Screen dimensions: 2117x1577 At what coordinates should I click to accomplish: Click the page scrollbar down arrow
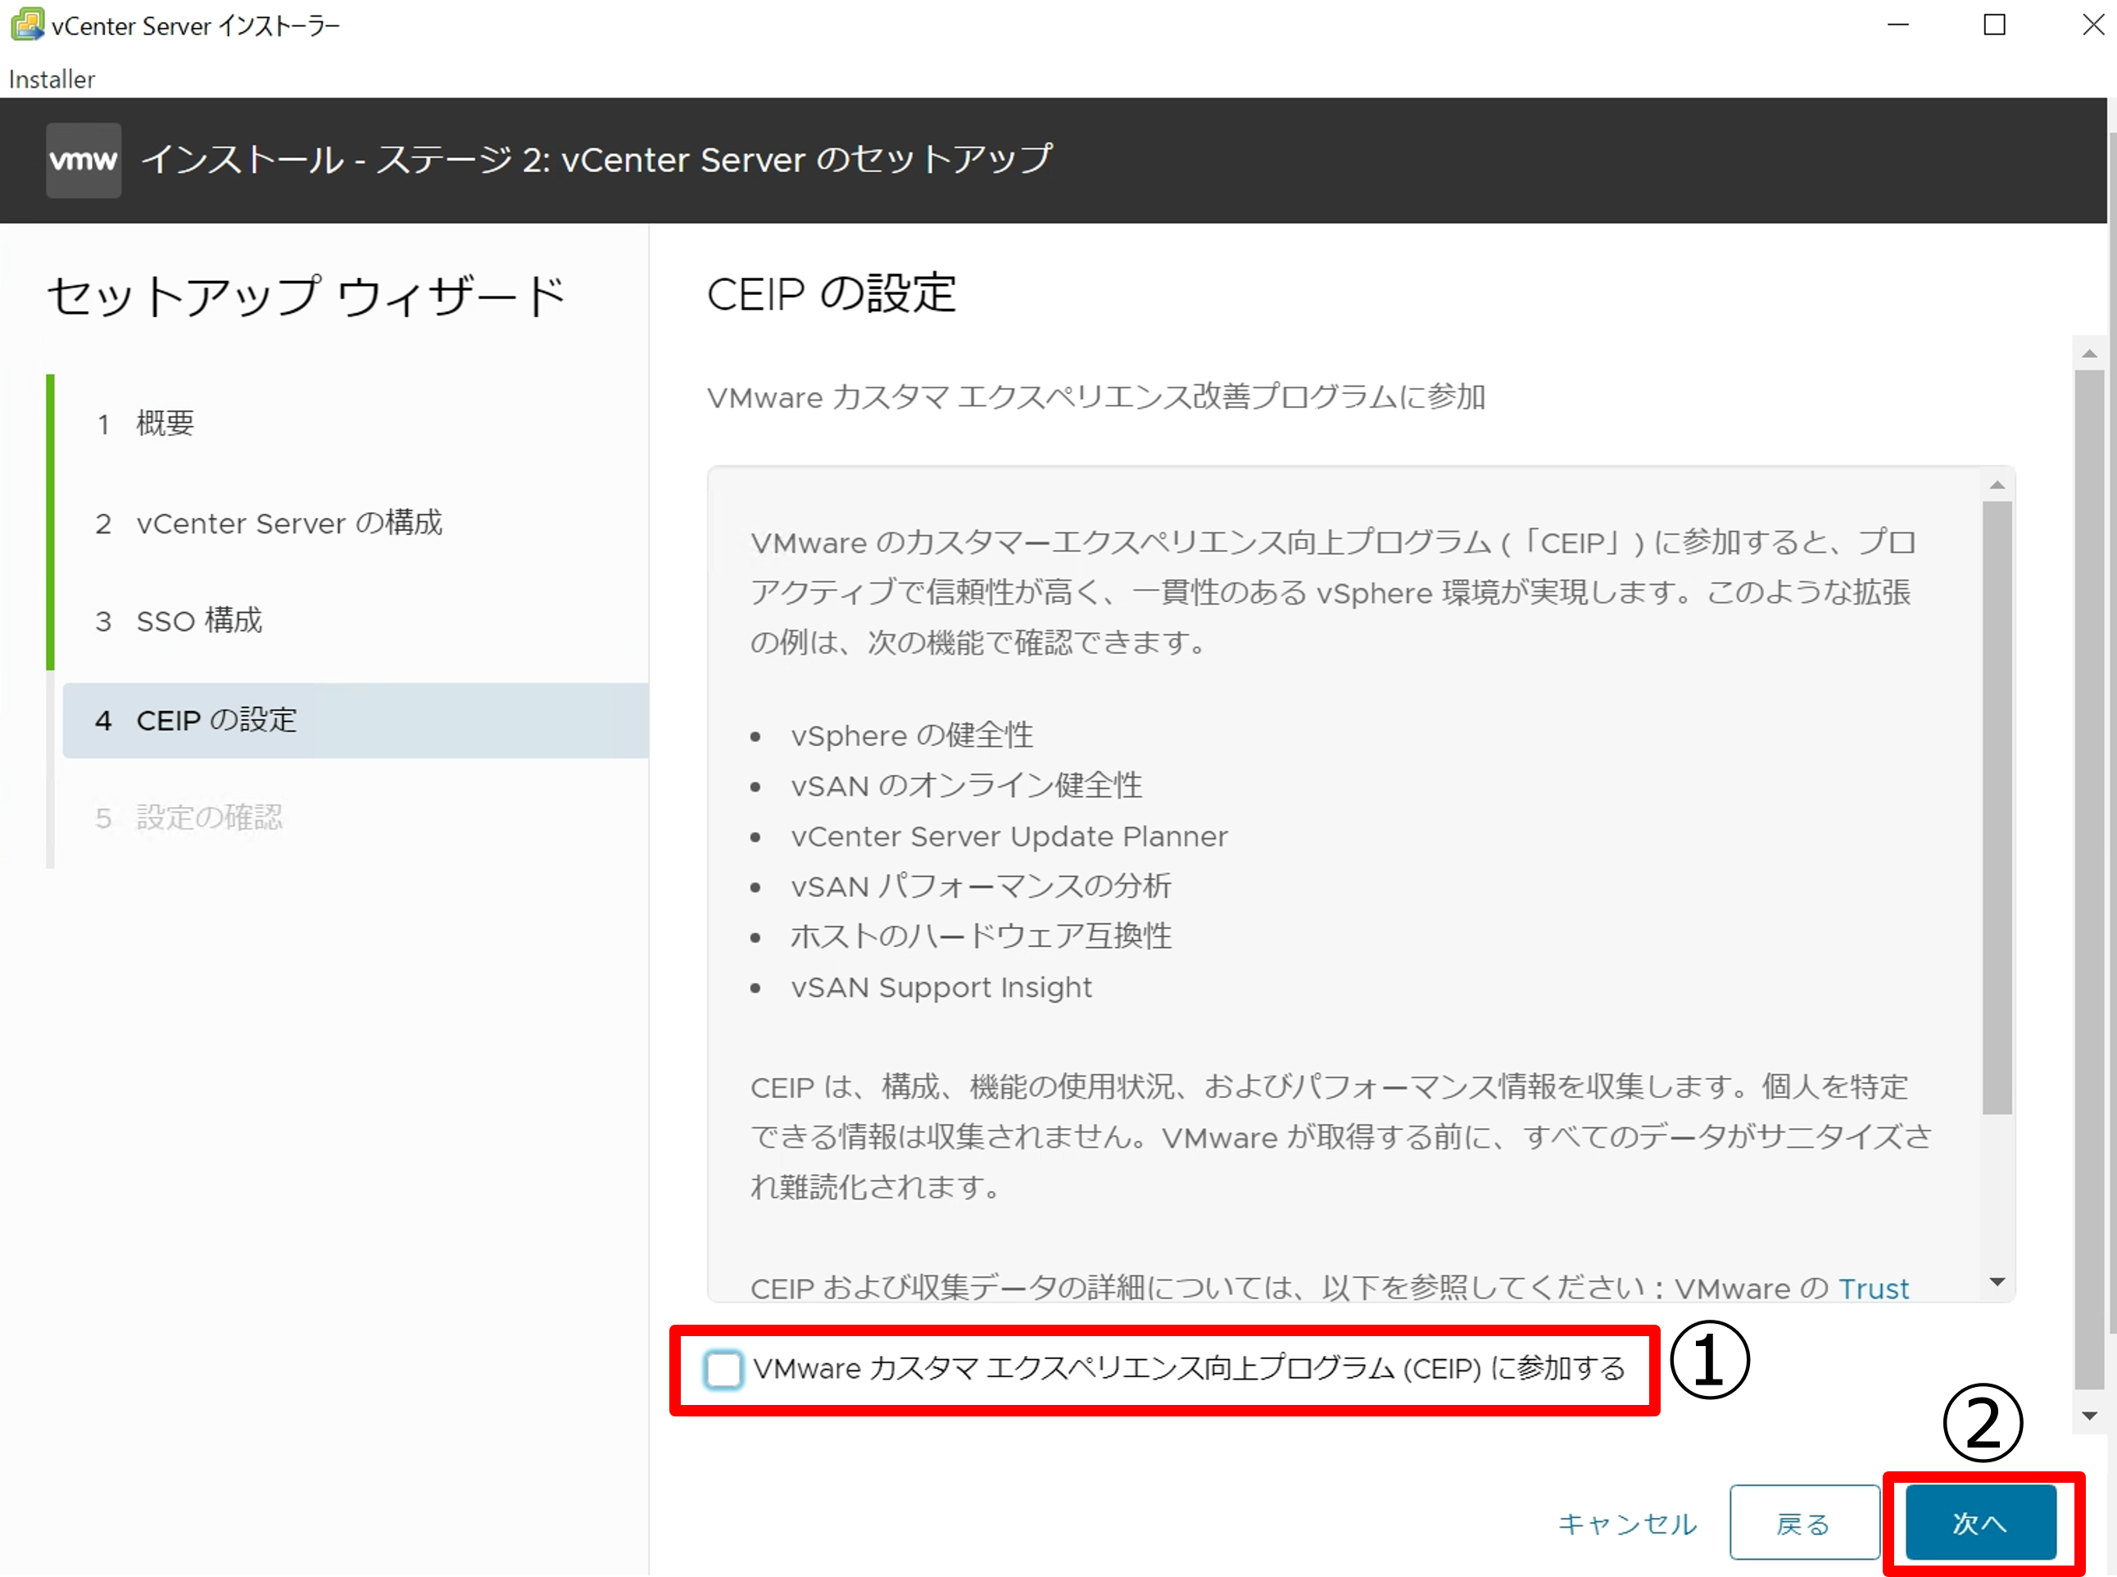[x=2089, y=1416]
